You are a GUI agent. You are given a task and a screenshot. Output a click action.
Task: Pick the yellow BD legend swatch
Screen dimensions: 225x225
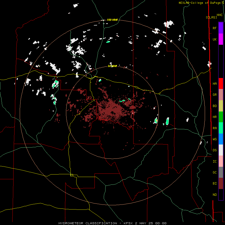pyautogui.click(x=221, y=106)
